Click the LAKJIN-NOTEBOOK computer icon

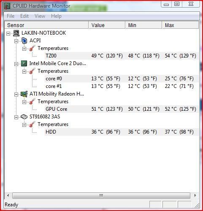[x=16, y=33]
